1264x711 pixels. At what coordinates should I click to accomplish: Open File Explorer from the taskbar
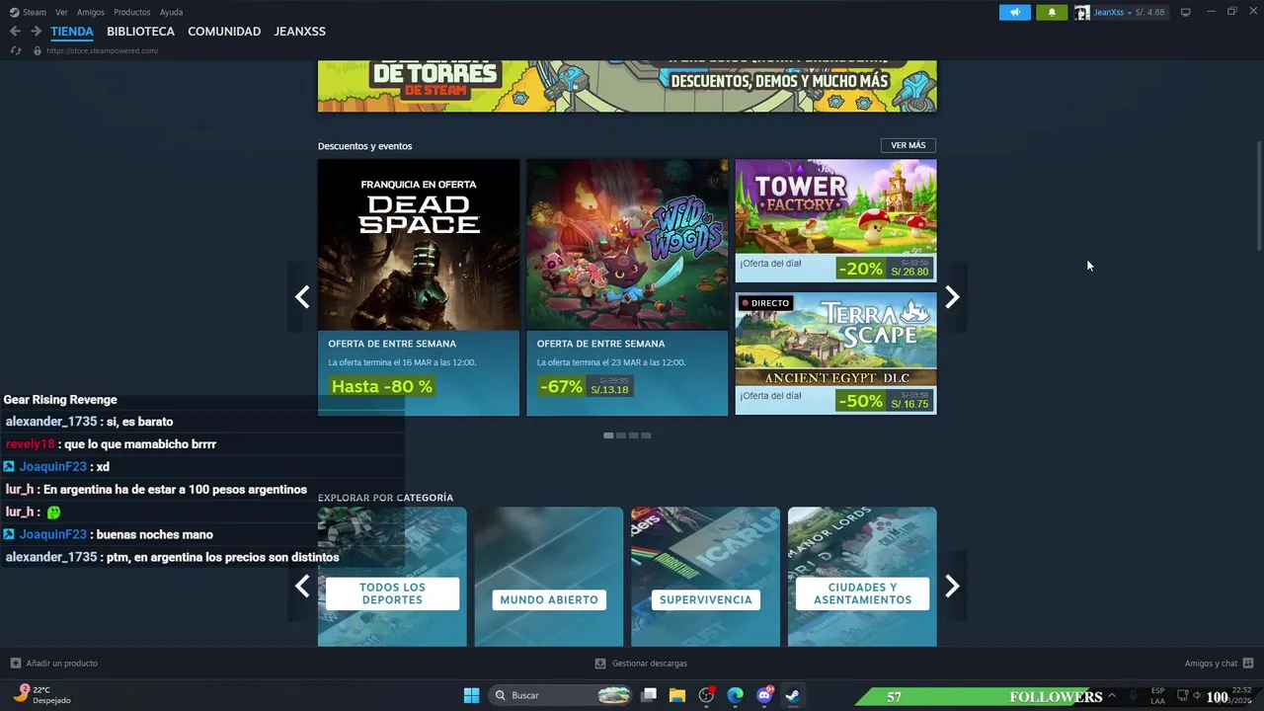tap(677, 695)
